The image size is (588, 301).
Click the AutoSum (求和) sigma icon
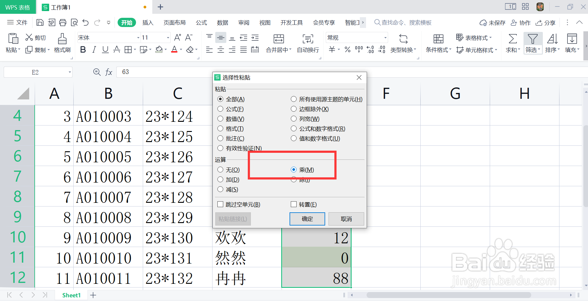point(512,39)
